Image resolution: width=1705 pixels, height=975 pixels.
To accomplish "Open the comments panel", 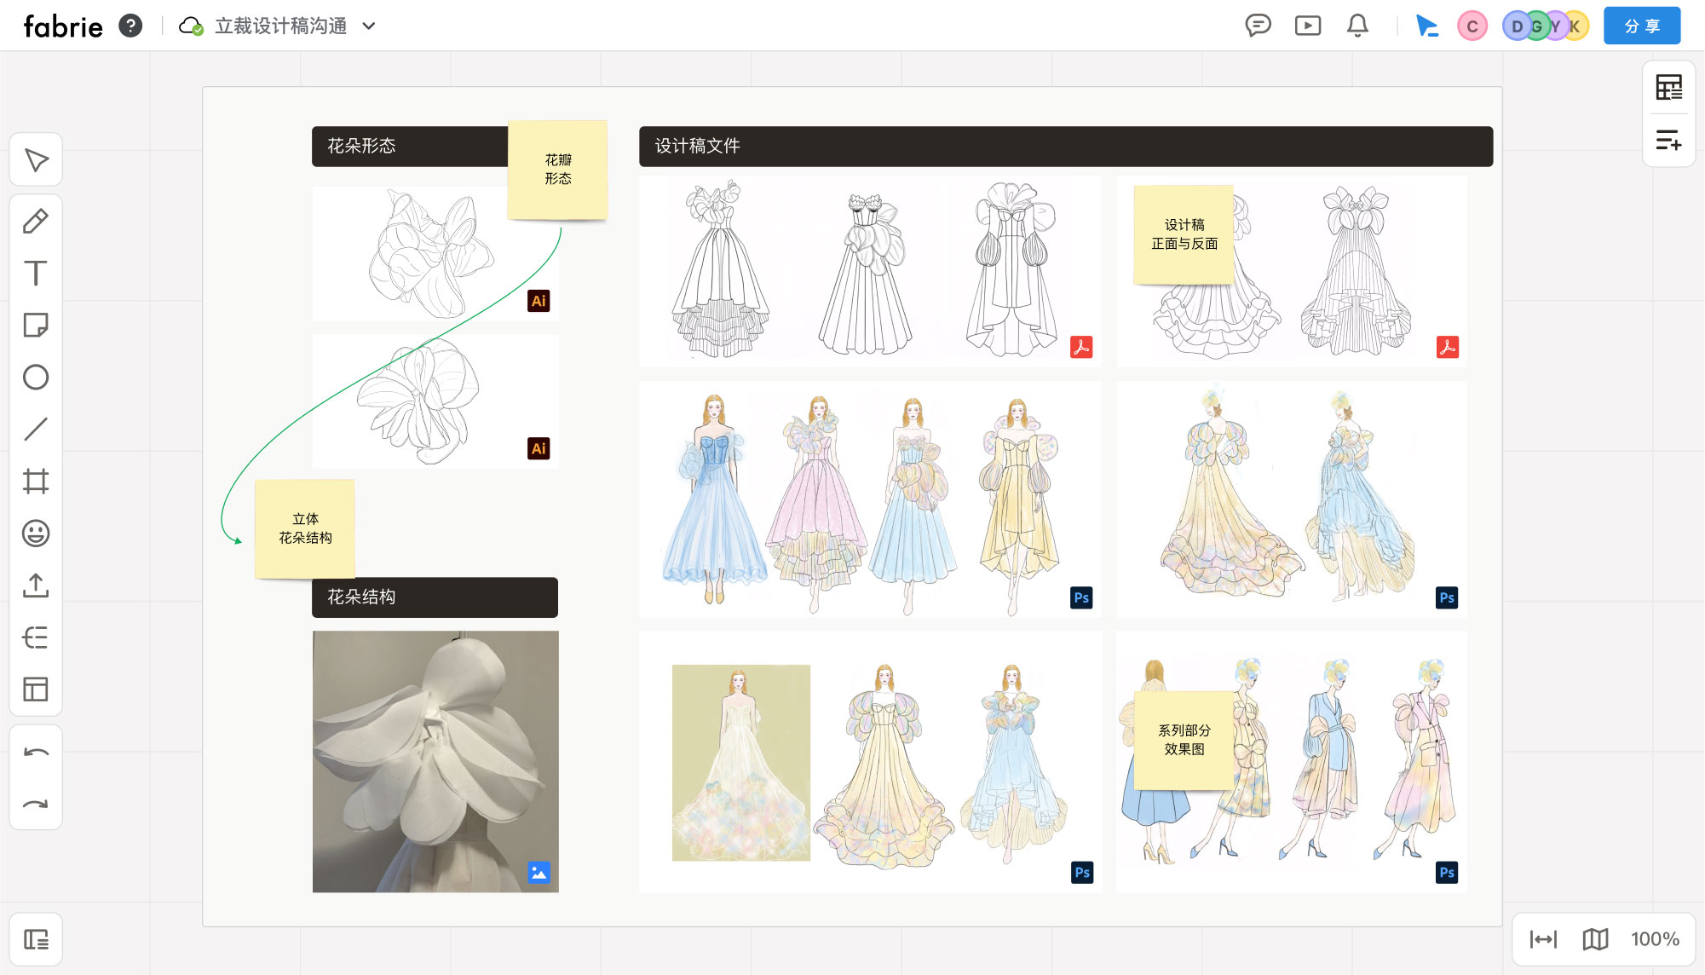I will pos(1258,26).
